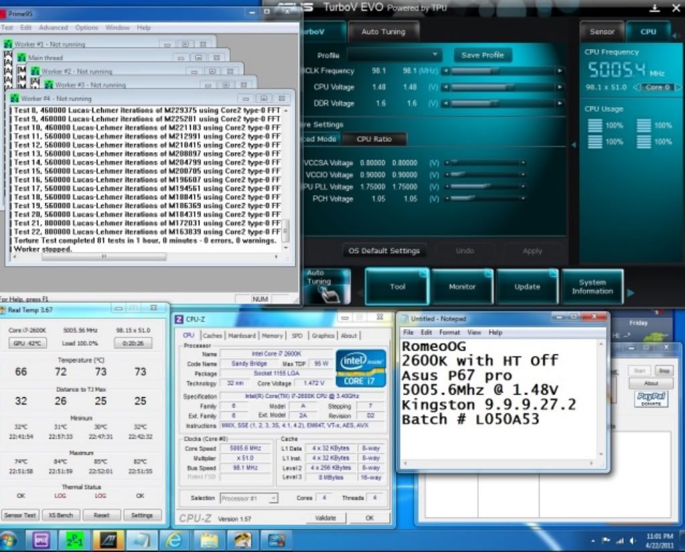Open the Windows Explorer folder on the taskbar
The image size is (685, 552).
point(208,541)
